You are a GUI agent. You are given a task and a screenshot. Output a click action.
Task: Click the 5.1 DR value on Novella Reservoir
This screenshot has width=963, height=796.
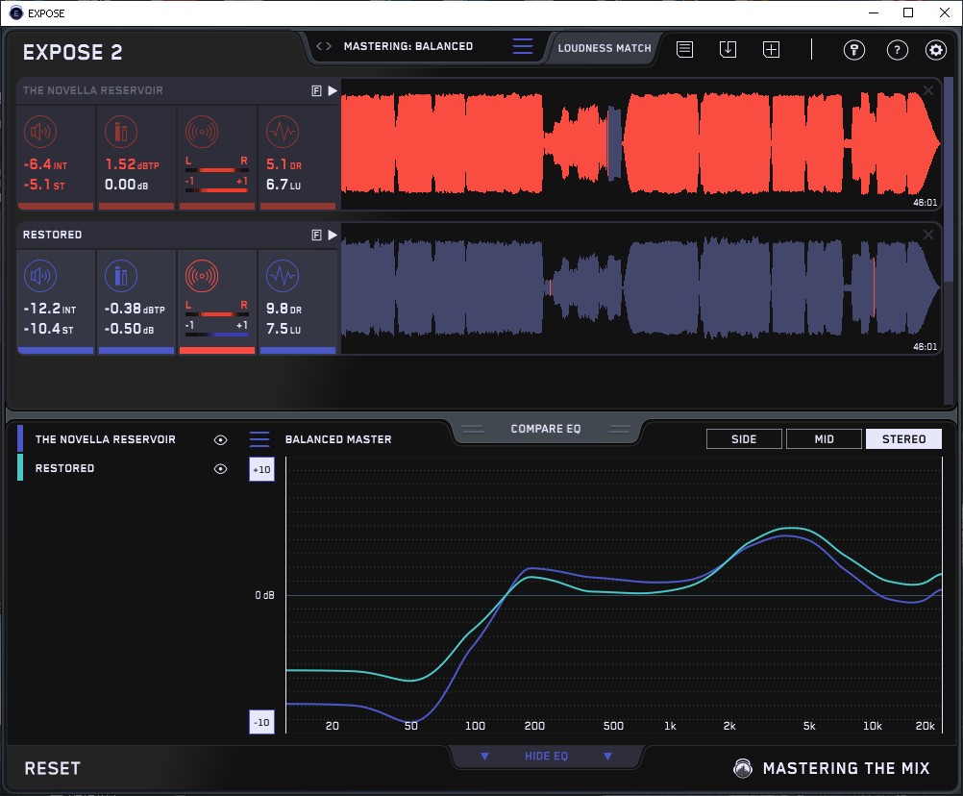pyautogui.click(x=284, y=164)
